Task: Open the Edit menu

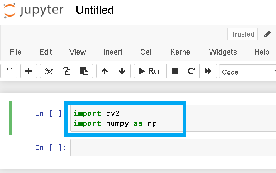Action: point(46,52)
